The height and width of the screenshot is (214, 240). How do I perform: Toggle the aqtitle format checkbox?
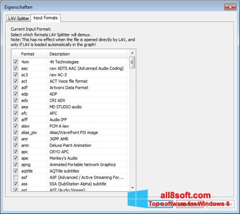point(15,171)
